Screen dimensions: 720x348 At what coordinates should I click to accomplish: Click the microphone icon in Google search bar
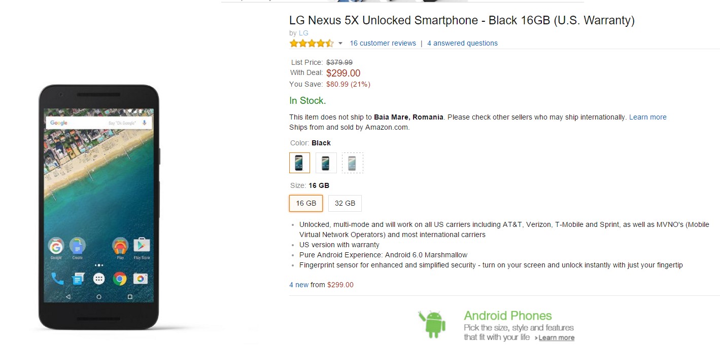coord(145,123)
